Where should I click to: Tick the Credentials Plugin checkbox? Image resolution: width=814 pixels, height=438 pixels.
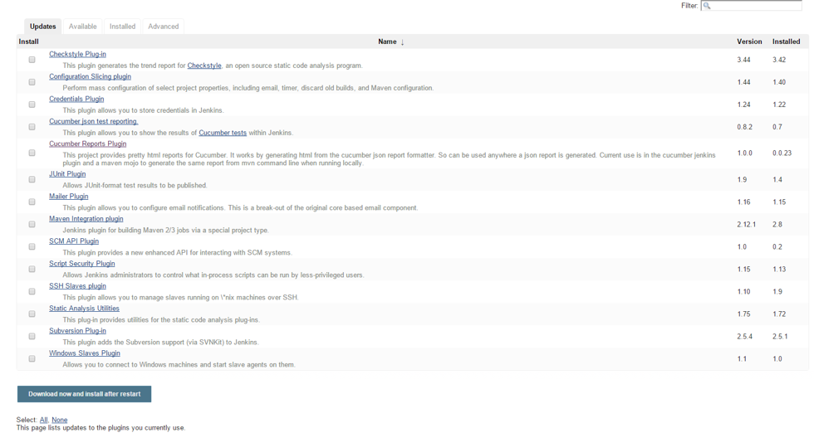(32, 105)
